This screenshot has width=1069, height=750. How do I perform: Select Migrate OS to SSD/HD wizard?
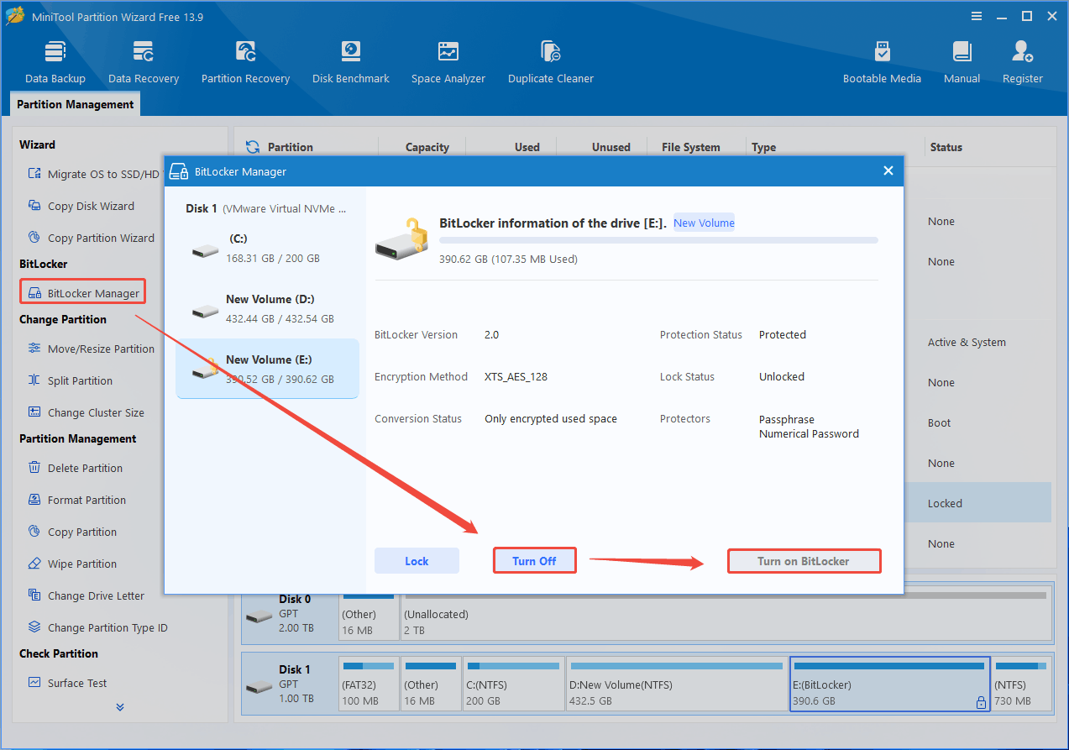(x=93, y=174)
